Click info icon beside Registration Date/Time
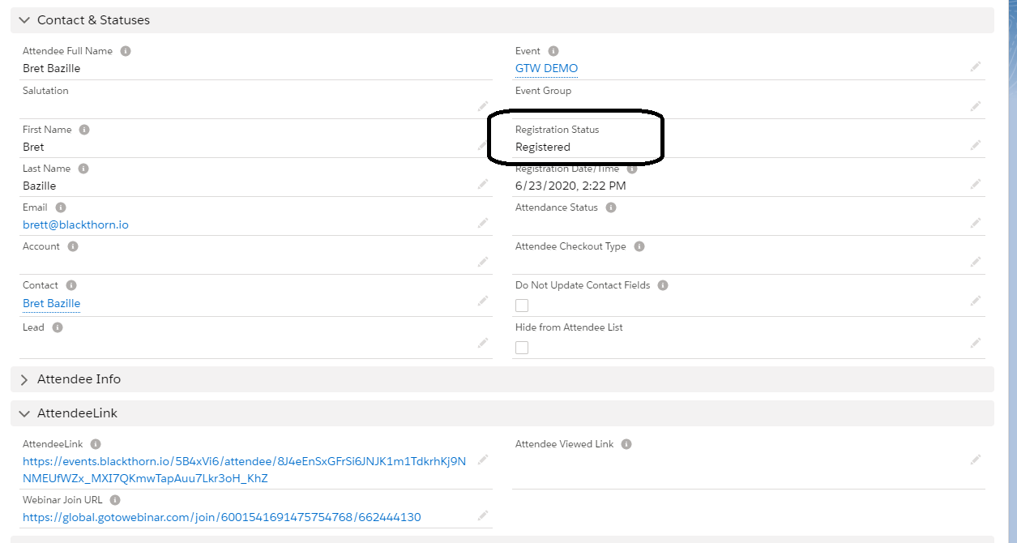Image resolution: width=1017 pixels, height=543 pixels. pyautogui.click(x=632, y=169)
